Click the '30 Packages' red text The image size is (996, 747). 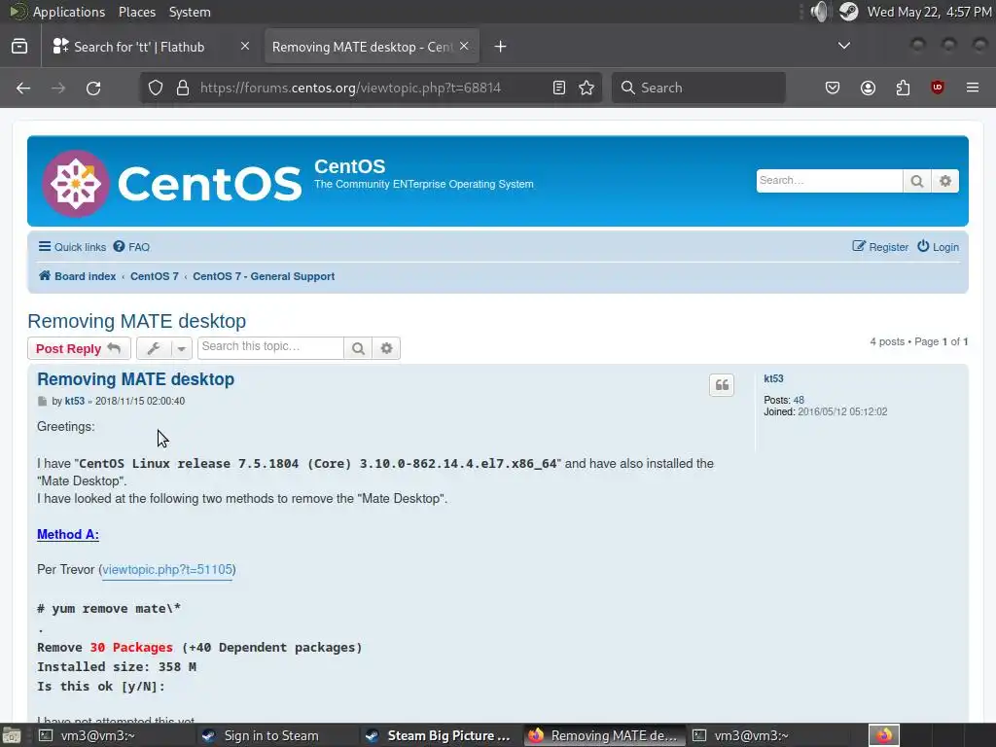[131, 647]
